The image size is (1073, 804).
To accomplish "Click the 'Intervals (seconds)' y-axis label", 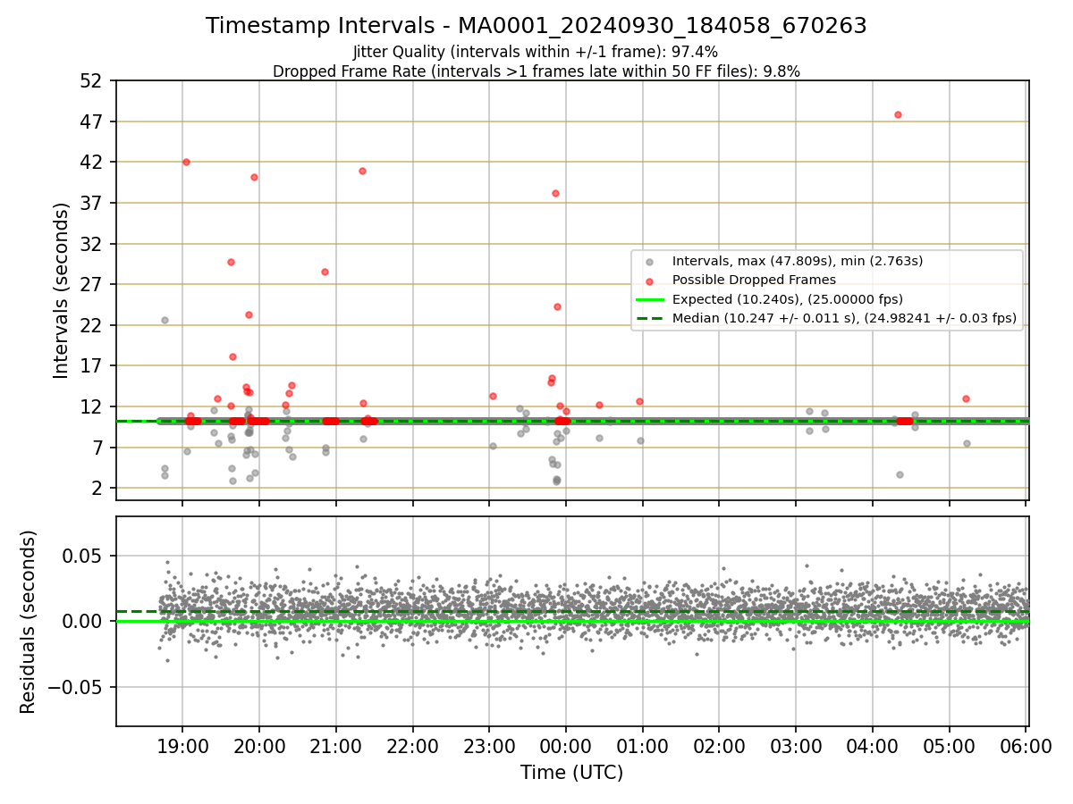I will click(62, 290).
